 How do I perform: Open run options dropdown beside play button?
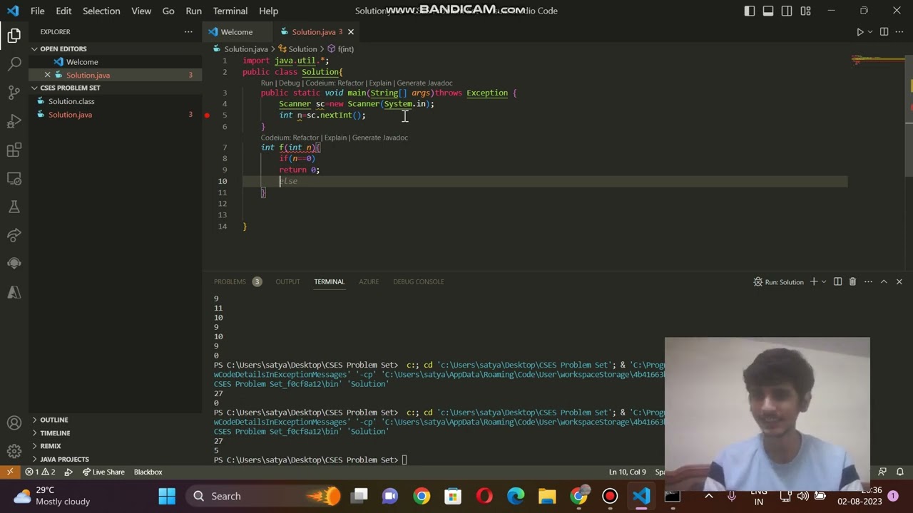pos(870,32)
